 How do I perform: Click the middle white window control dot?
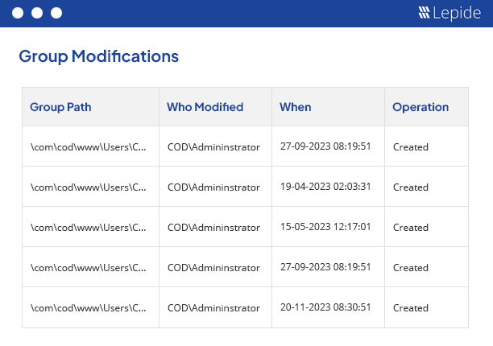(x=37, y=13)
